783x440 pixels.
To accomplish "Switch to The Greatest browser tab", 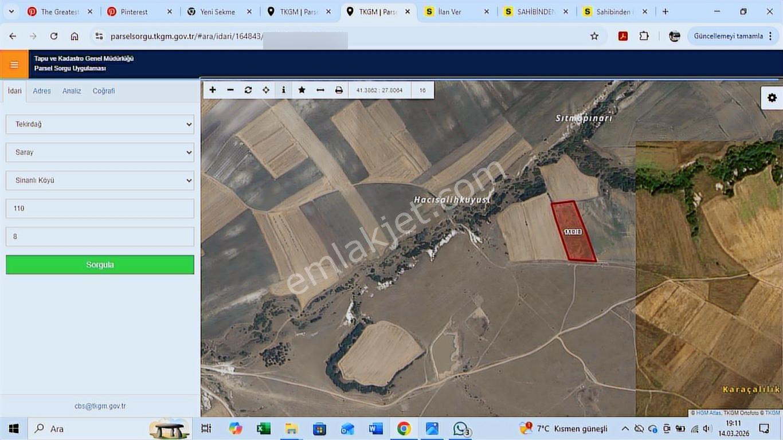I will click(x=60, y=11).
